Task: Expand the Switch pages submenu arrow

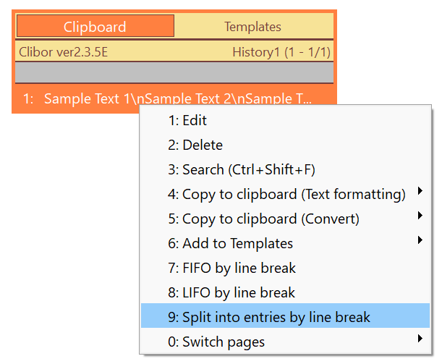Action: point(420,339)
